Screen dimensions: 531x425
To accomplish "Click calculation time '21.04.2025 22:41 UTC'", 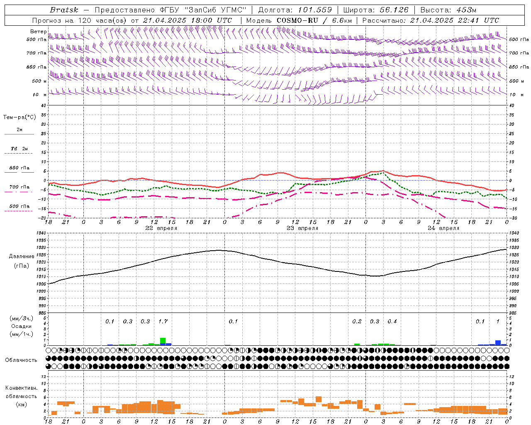I will click(x=455, y=20).
